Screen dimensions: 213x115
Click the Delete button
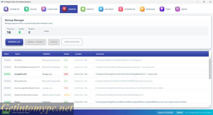point(54,42)
